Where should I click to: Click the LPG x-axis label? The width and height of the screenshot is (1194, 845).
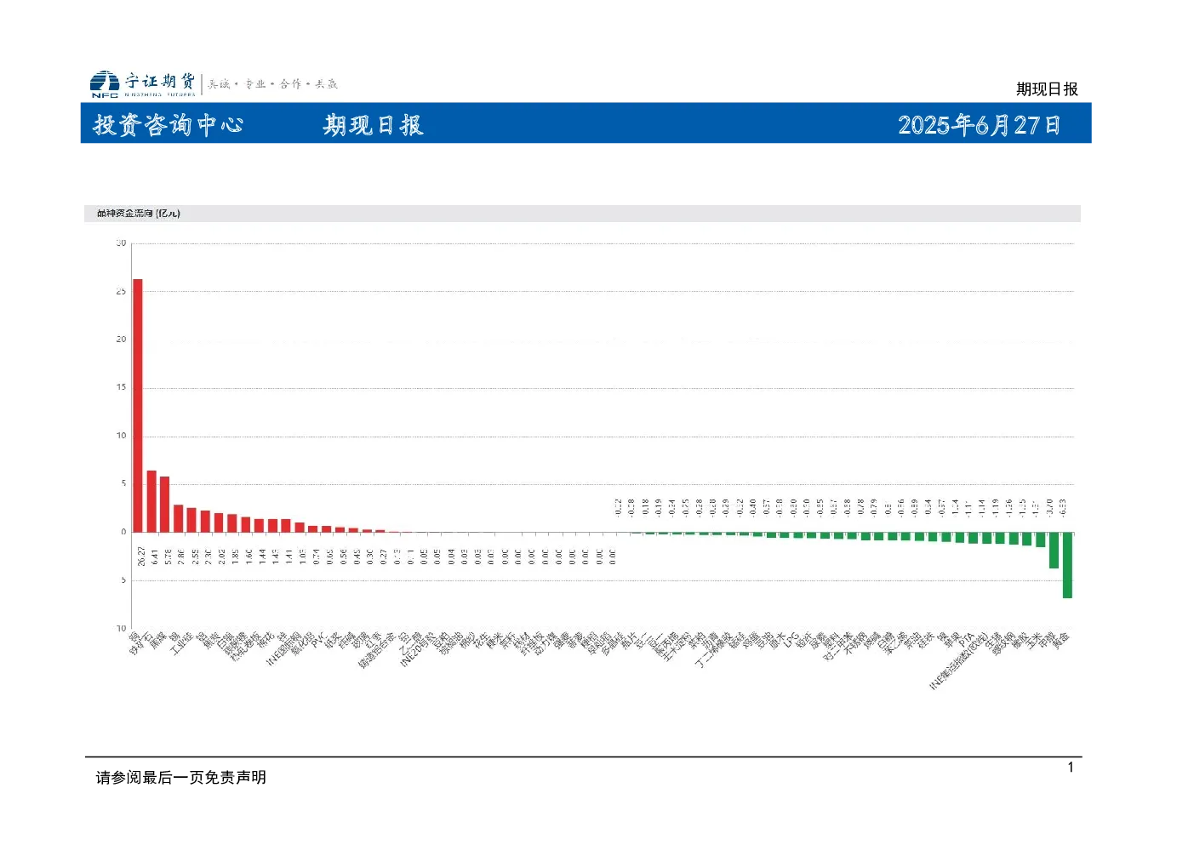point(791,640)
